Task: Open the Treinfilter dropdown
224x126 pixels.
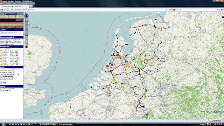Action: tap(13, 74)
